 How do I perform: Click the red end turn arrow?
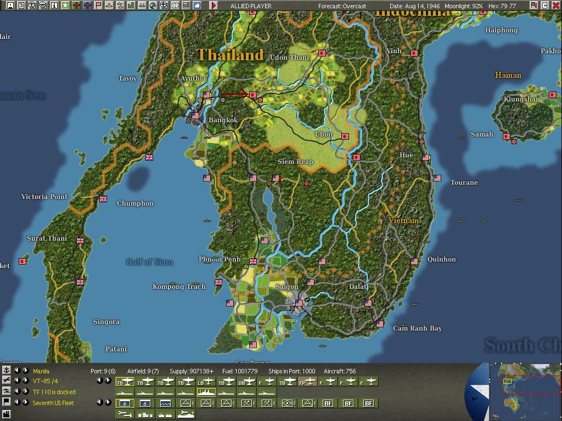click(x=213, y=5)
